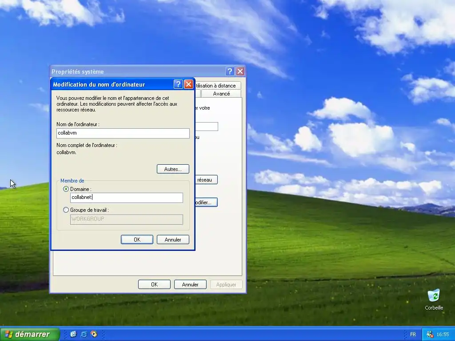Click the Domaine text field containing collabnet

[127, 198]
